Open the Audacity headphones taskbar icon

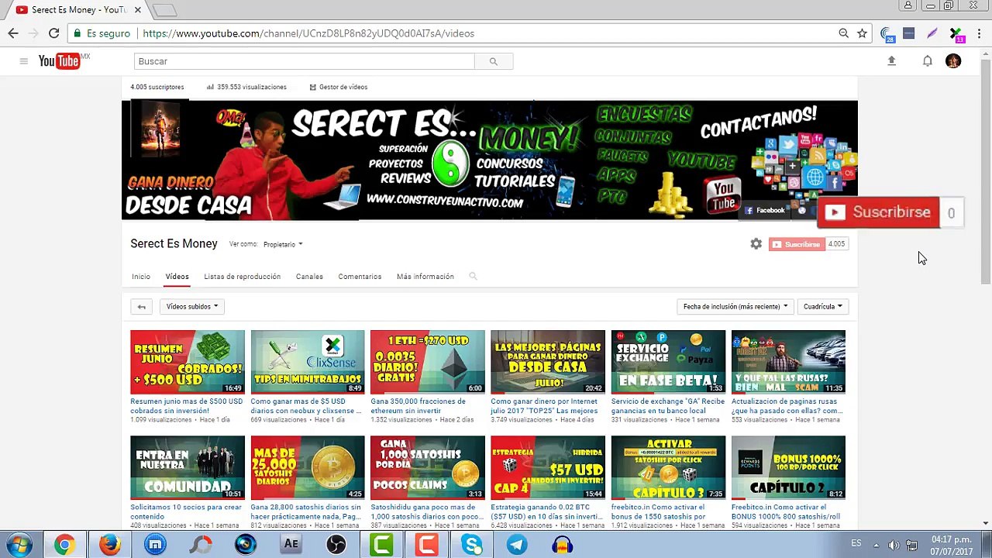click(x=563, y=545)
